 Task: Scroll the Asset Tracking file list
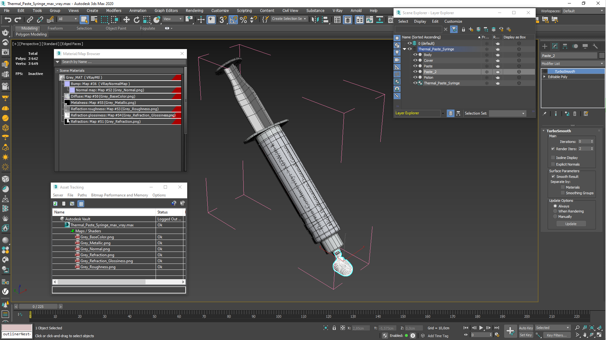[118, 281]
